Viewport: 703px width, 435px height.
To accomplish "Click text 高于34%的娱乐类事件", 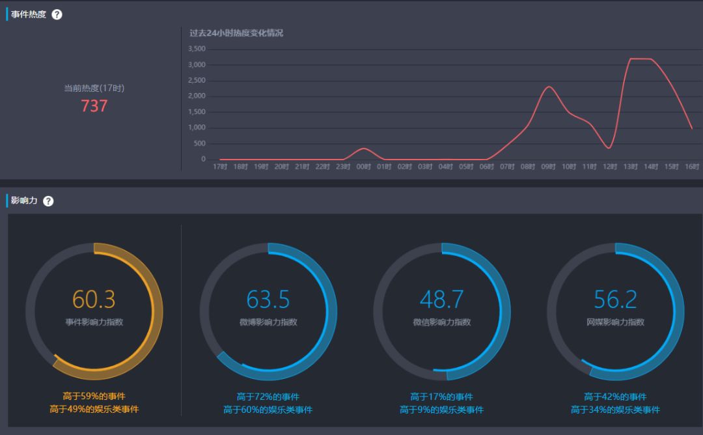I will (615, 410).
